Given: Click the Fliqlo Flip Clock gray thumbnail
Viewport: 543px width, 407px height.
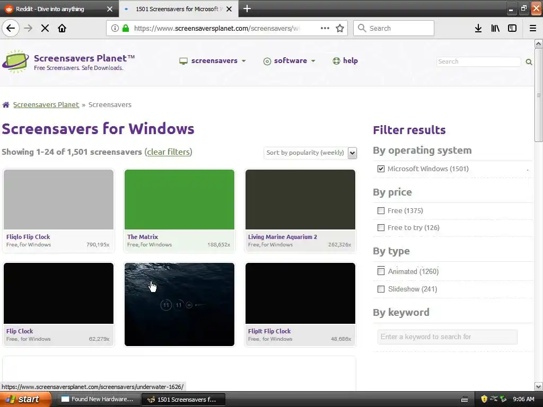Looking at the screenshot, I should [x=58, y=199].
